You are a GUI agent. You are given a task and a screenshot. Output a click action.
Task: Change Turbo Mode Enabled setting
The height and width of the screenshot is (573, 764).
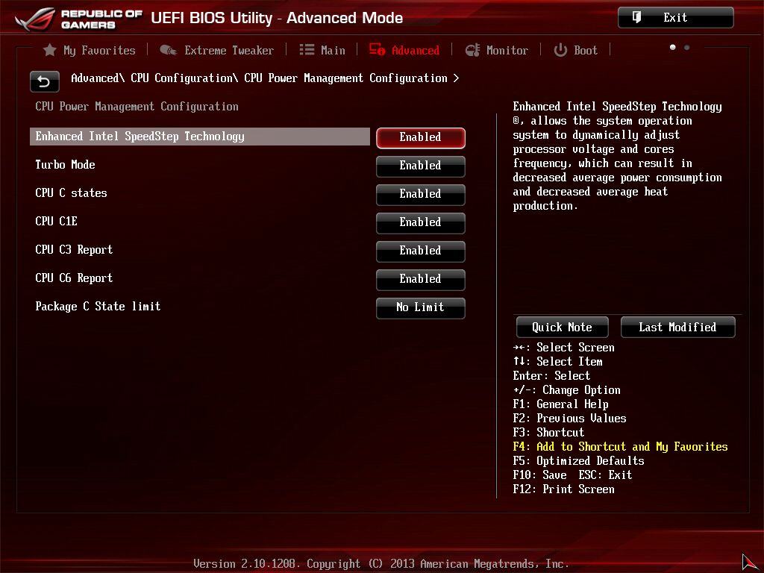pos(421,166)
